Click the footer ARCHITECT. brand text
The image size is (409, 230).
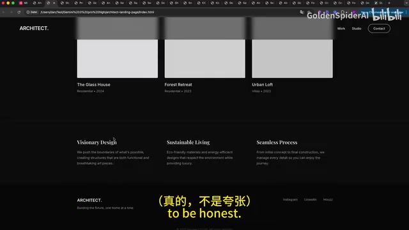[x=89, y=200]
